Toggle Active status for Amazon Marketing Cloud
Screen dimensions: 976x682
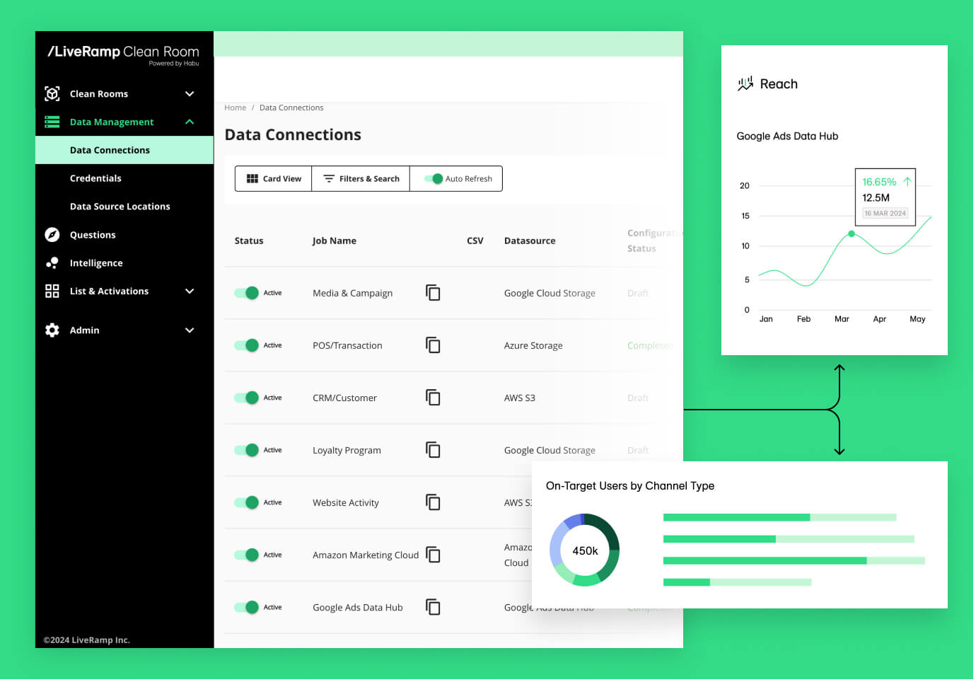(247, 555)
